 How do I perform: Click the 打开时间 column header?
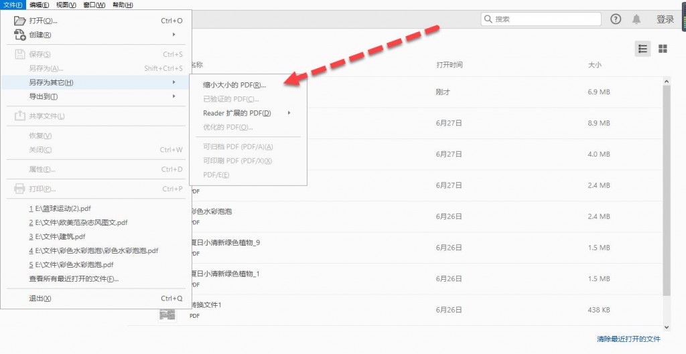tap(450, 65)
